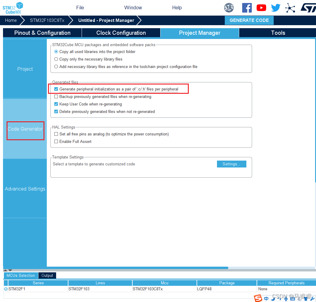Screen dimensions: 316x302
Task: Enable Full Assert checkbox
Action: tap(56, 141)
